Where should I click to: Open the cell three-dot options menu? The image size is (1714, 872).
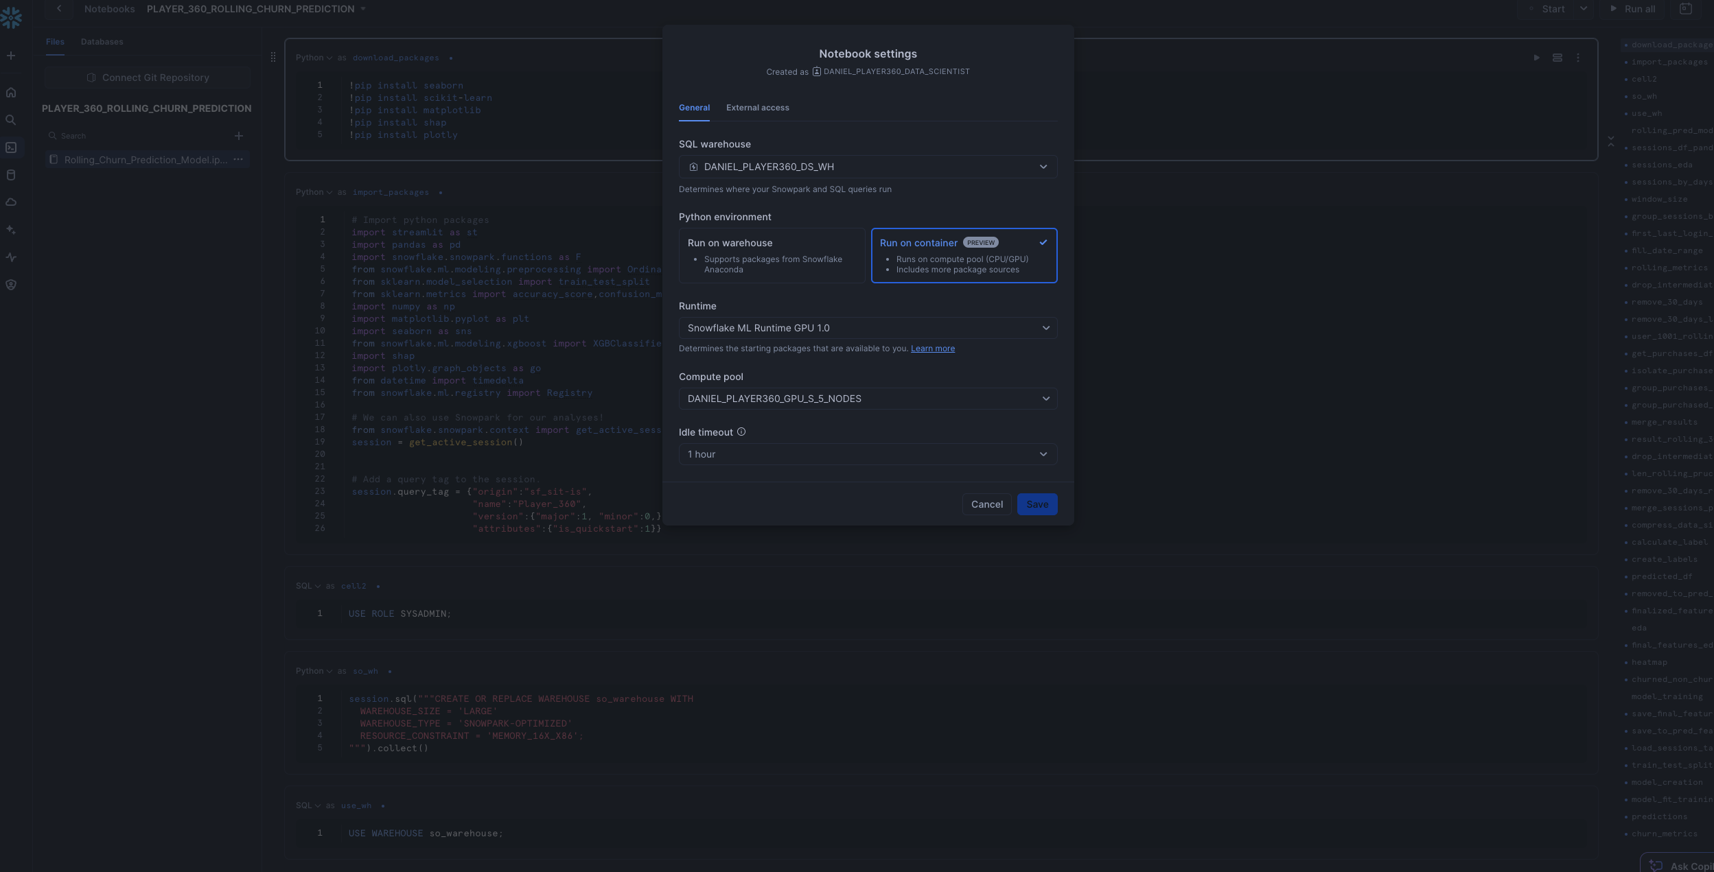click(1578, 58)
